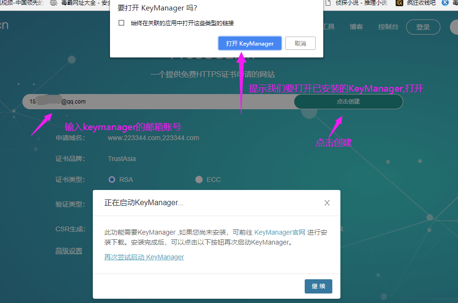Click the blue K bookmark icon

point(445,3)
